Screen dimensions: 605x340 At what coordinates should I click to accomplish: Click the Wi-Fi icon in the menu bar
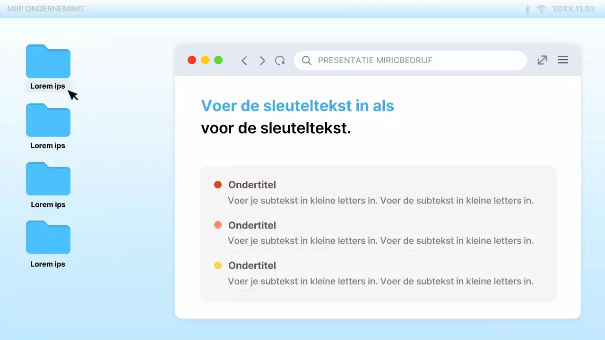point(541,8)
